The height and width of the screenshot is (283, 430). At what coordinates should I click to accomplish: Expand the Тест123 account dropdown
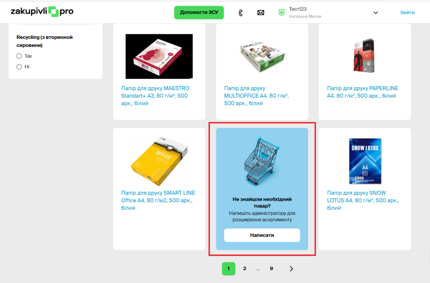point(376,13)
